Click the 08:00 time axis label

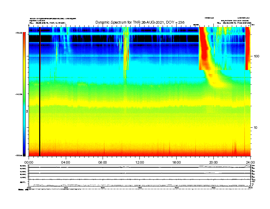pos(103,163)
